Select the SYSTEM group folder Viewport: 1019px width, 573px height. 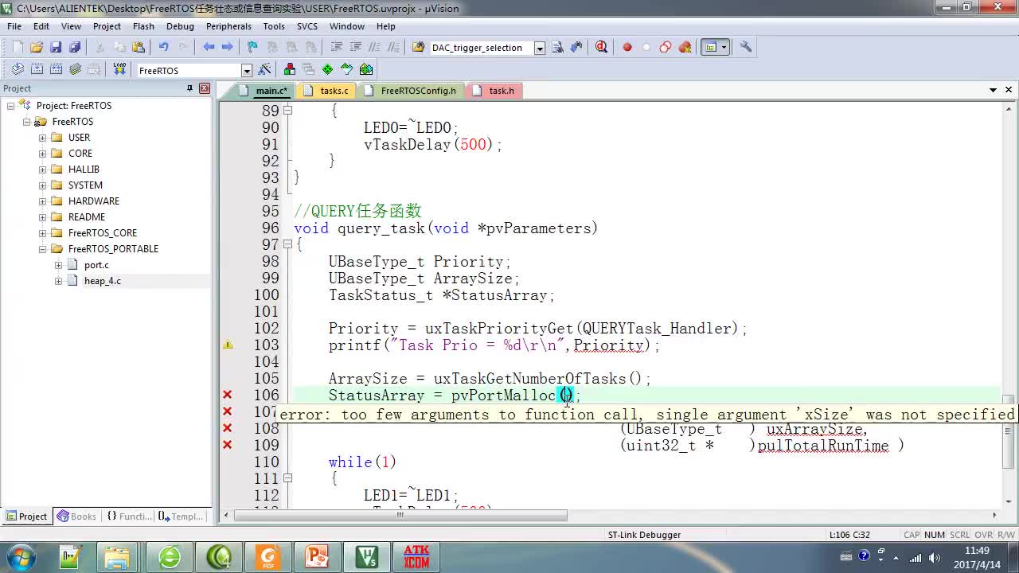pos(85,185)
